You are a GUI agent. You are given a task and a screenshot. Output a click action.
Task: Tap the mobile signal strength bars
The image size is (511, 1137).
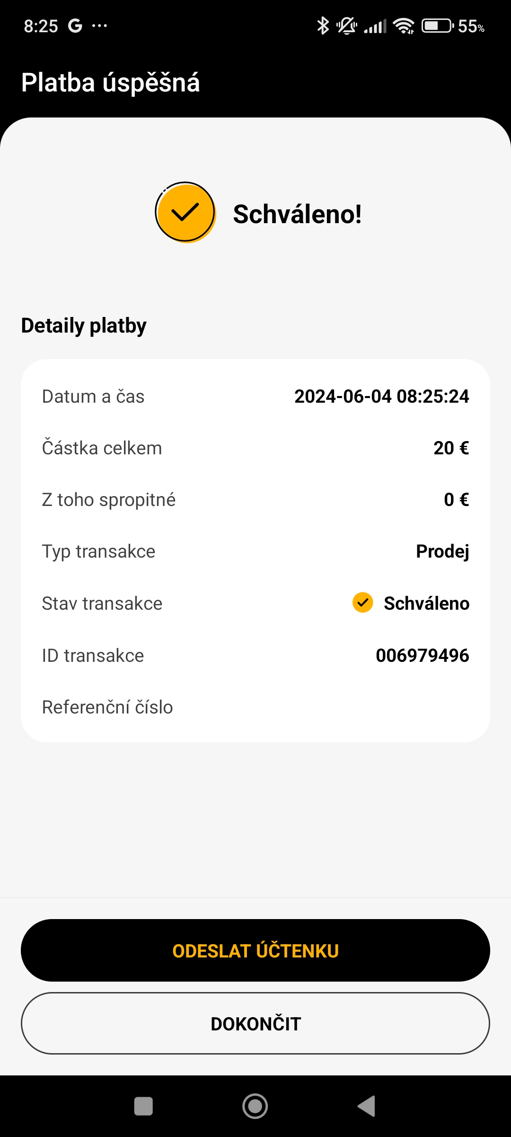(375, 26)
